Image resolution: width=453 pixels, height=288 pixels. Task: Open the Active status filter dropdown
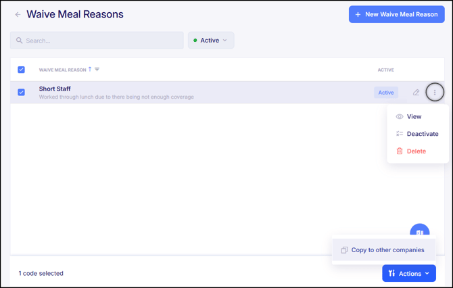coord(211,41)
